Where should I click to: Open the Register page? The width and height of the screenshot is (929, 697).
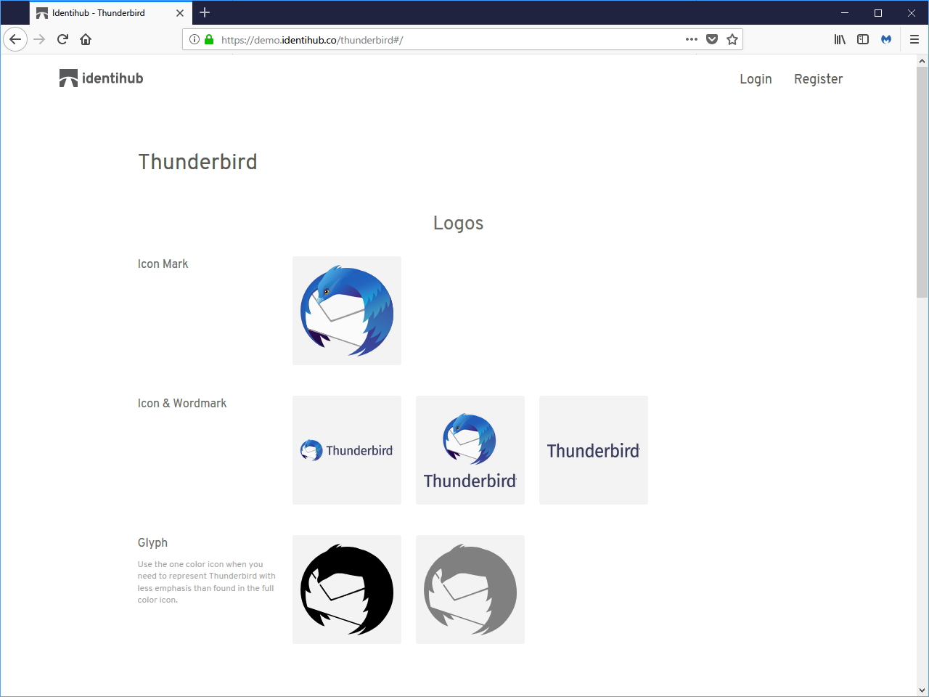818,79
